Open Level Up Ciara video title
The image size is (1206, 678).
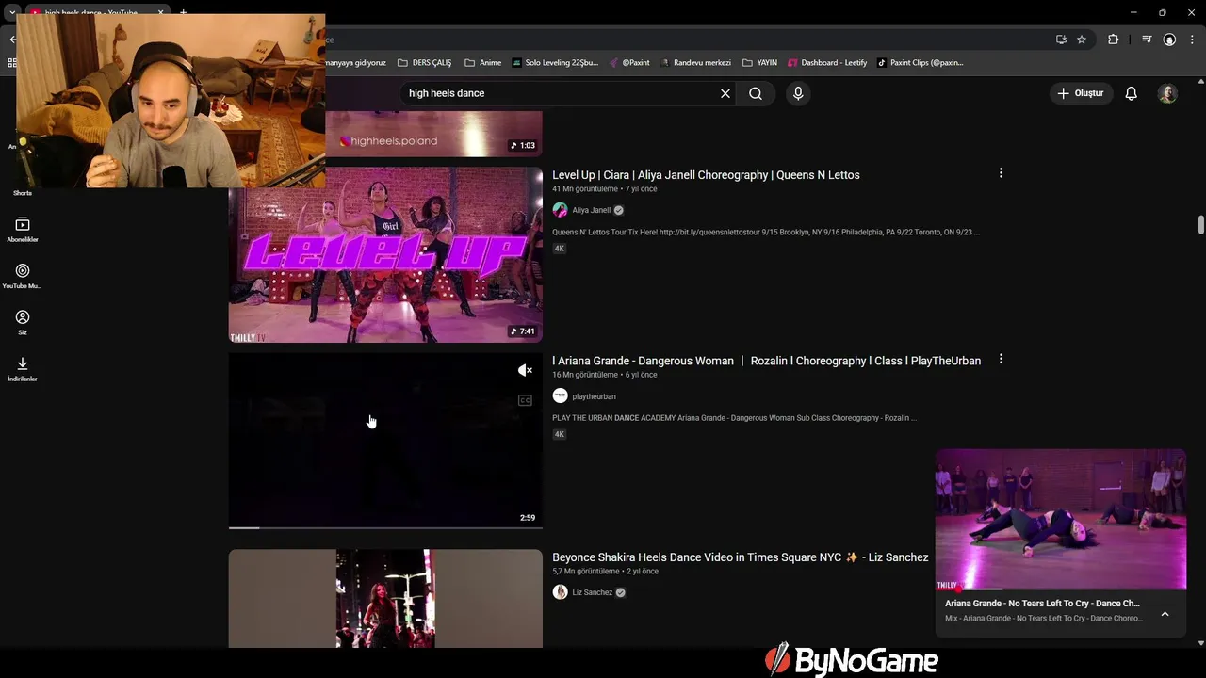(706, 175)
